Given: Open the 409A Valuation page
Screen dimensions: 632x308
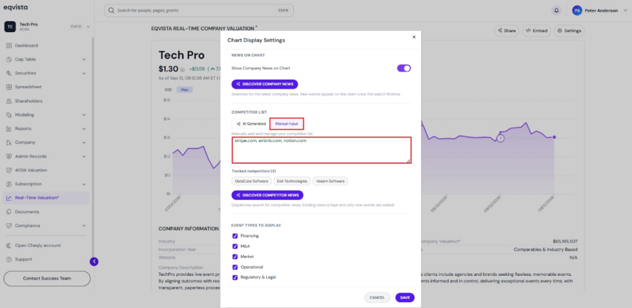Looking at the screenshot, I should tap(31, 170).
